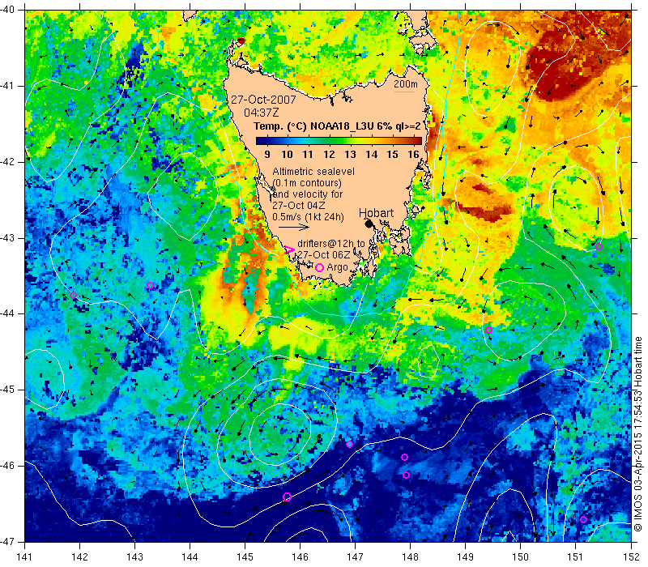Click the '27-Oct-2007' date label
Image resolution: width=648 pixels, height=567 pixels.
tap(263, 100)
